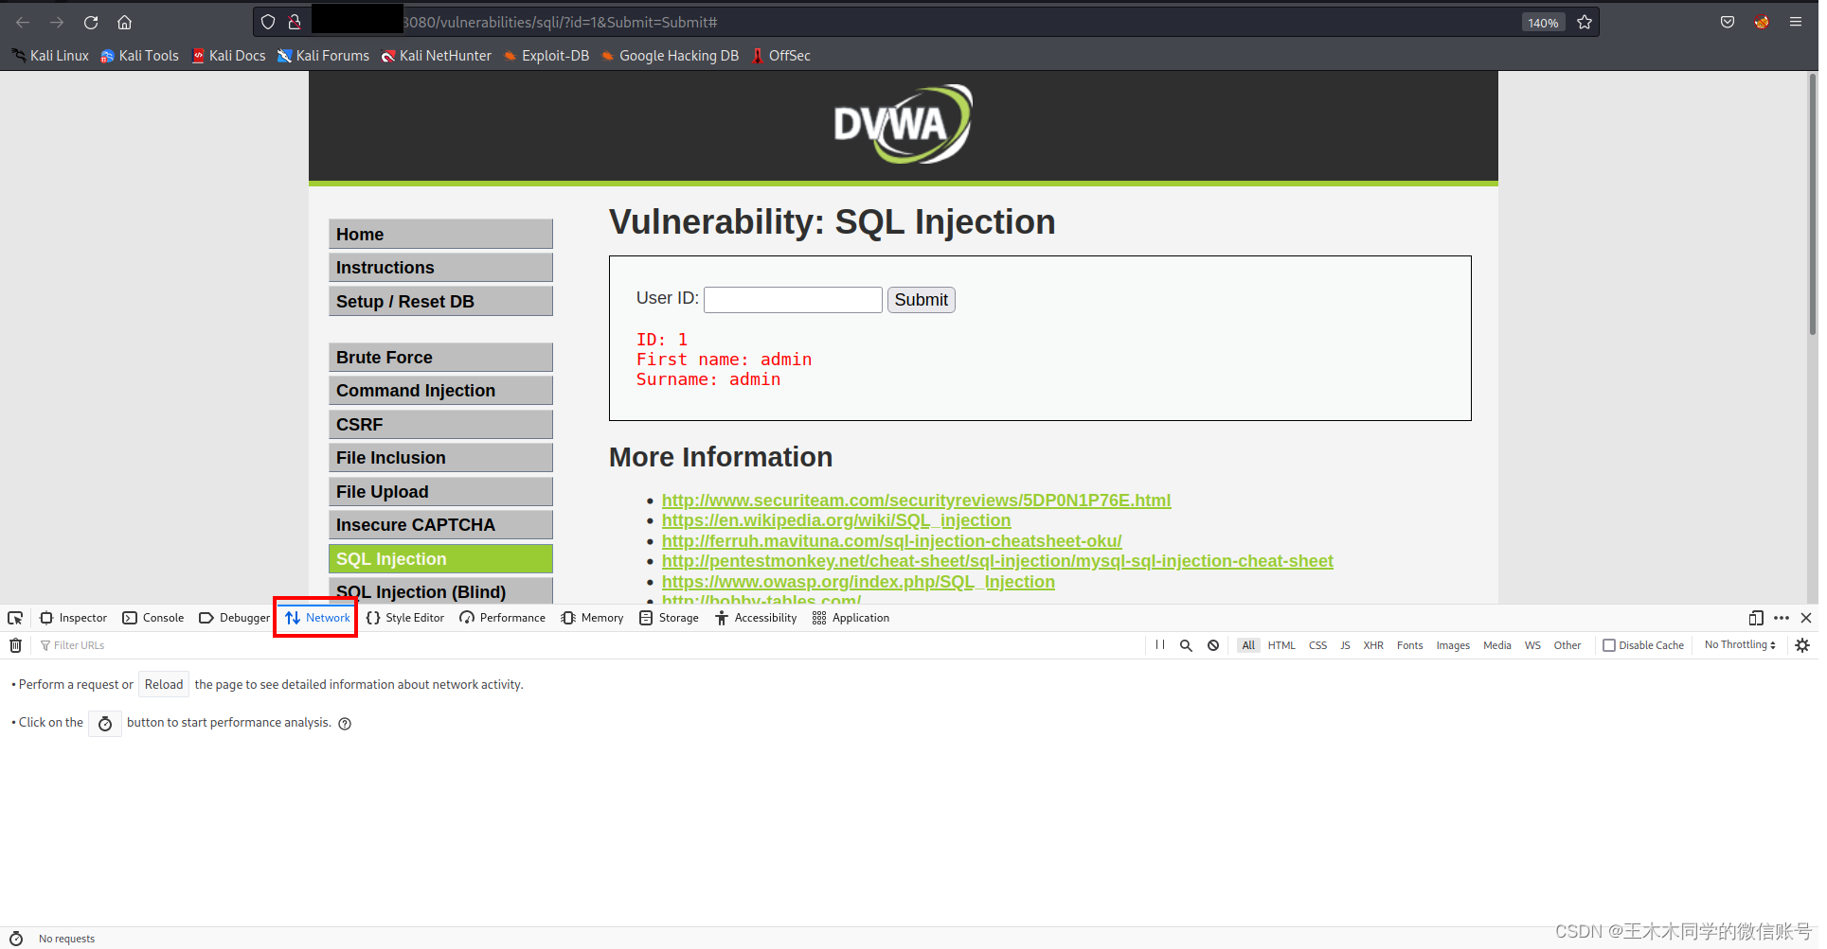
Task: Click the help question mark icon
Action: point(345,724)
